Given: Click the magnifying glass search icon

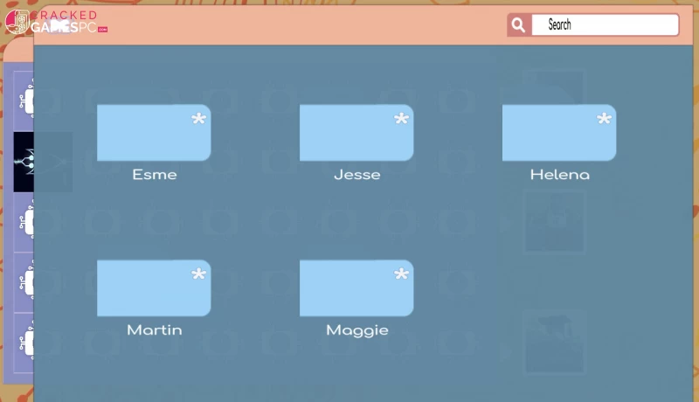Looking at the screenshot, I should point(518,25).
